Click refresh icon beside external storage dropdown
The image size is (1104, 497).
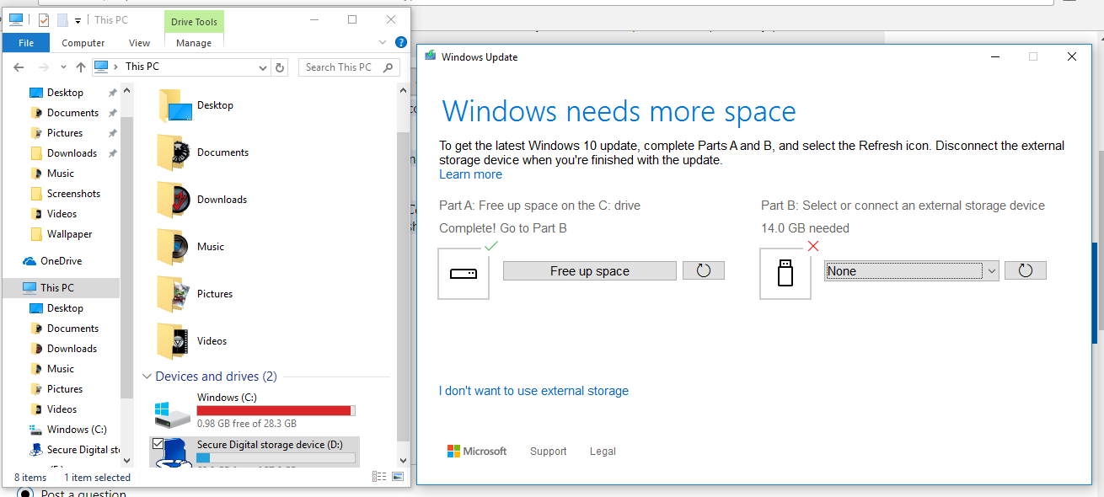pos(1025,270)
